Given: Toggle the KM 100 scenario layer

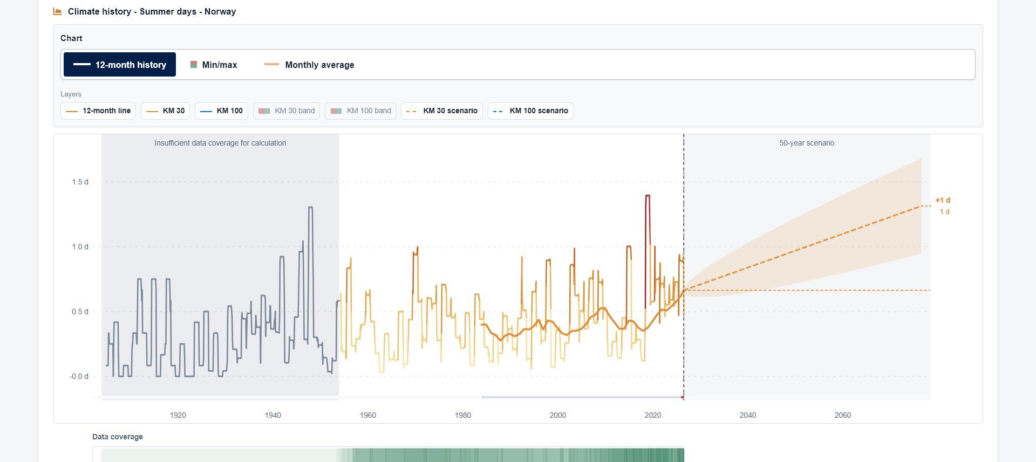Looking at the screenshot, I should pos(530,111).
